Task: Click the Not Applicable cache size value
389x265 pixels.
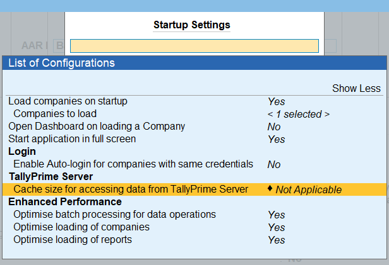Action: (x=308, y=189)
